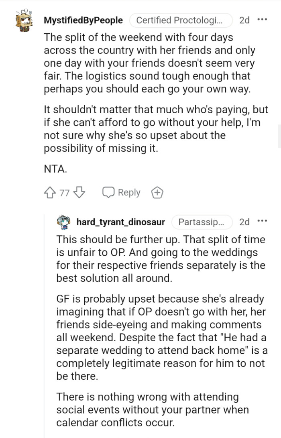The height and width of the screenshot is (438, 281).
Task: Click the NTA verdict text
Action: [55, 169]
